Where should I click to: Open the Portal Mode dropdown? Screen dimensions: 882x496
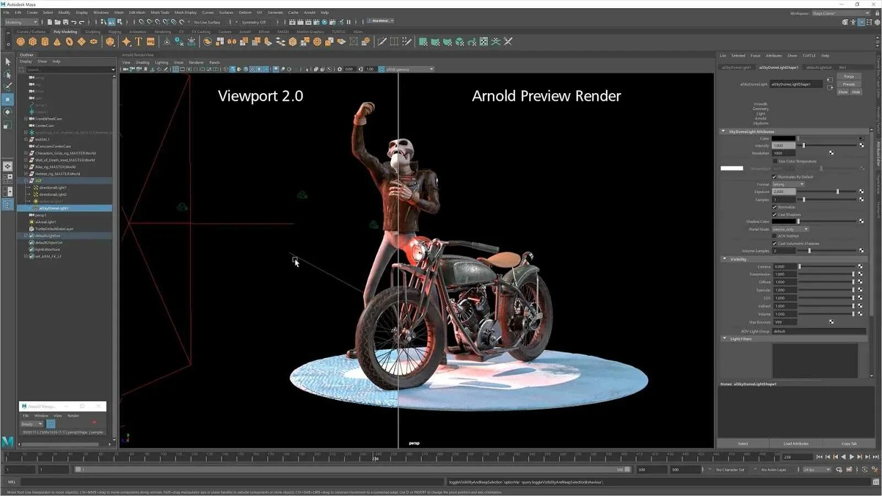790,229
